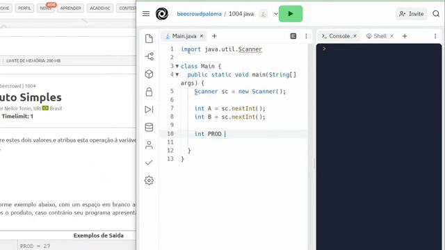Open the beecrowdpaloma profile link
This screenshot has width=445, height=250.
point(199,14)
